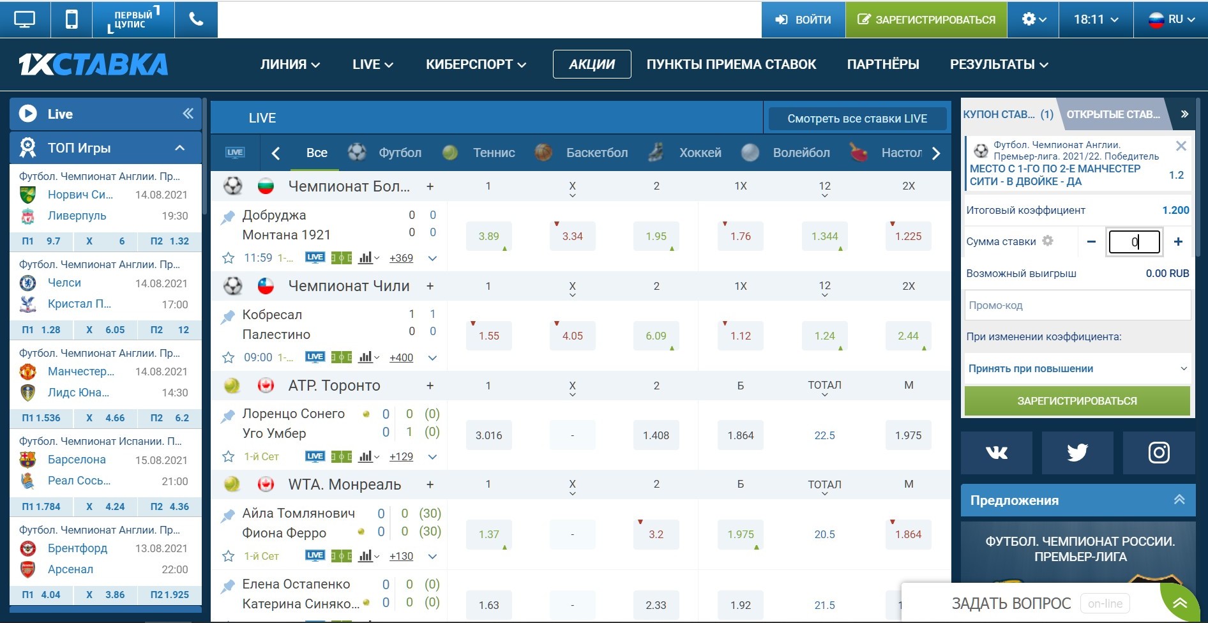Select the Теннис tab
Viewport: 1208px width, 623px height.
[x=478, y=153]
